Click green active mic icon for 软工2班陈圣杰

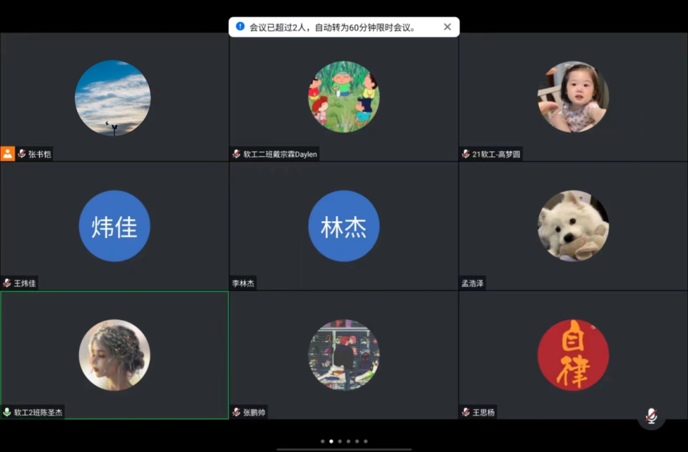pos(7,412)
